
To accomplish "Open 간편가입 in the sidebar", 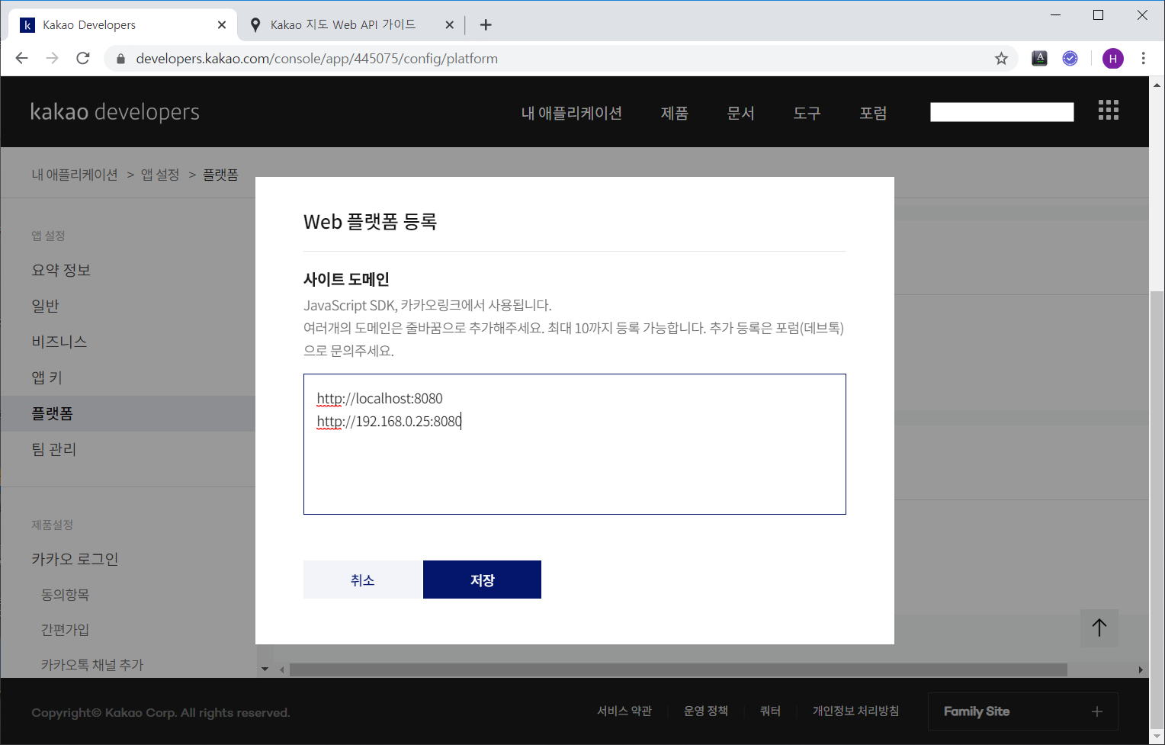I will pyautogui.click(x=66, y=629).
